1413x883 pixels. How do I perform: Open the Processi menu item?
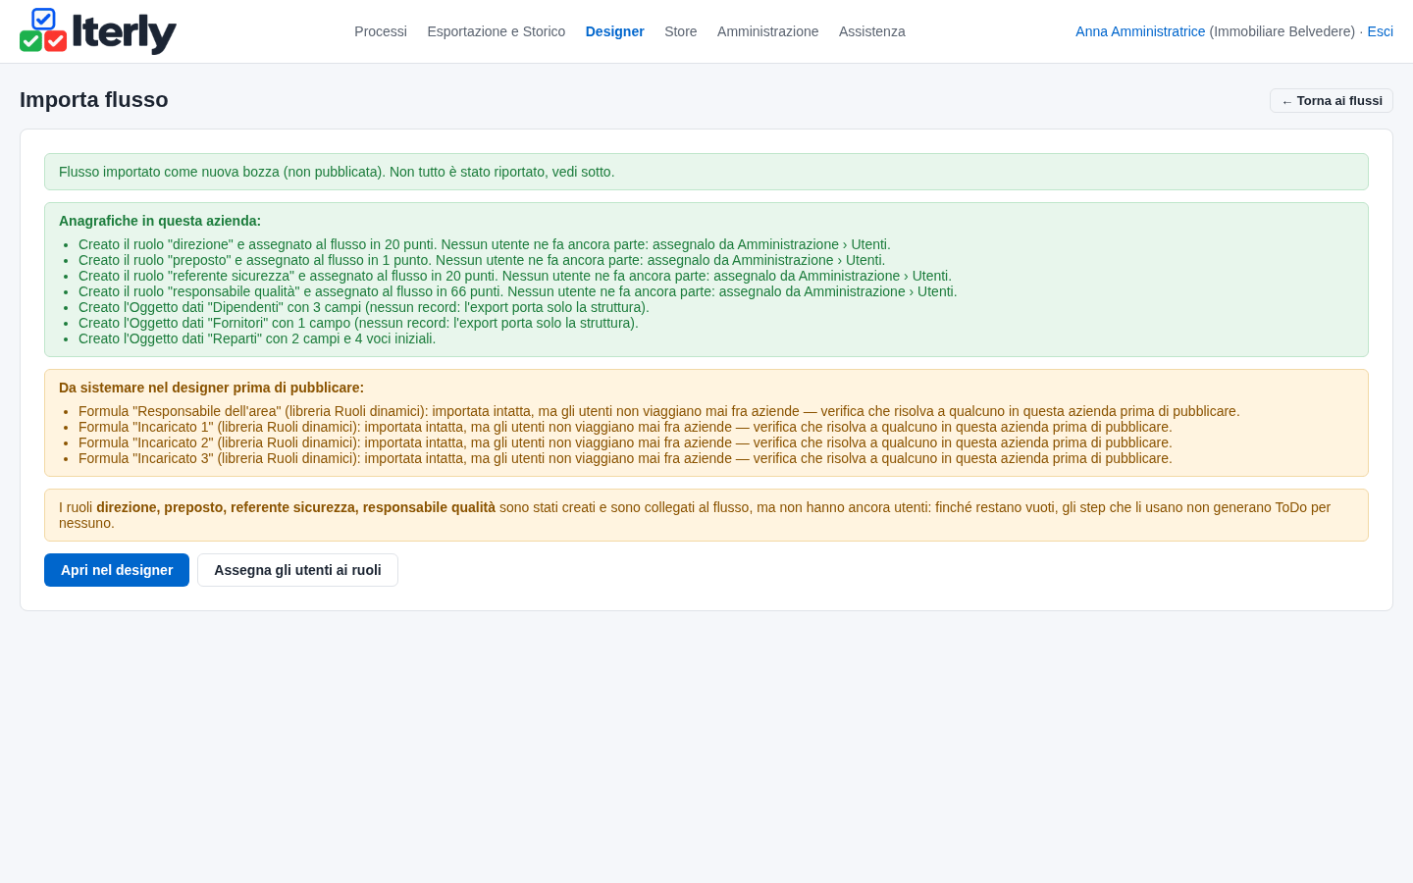coord(381,31)
